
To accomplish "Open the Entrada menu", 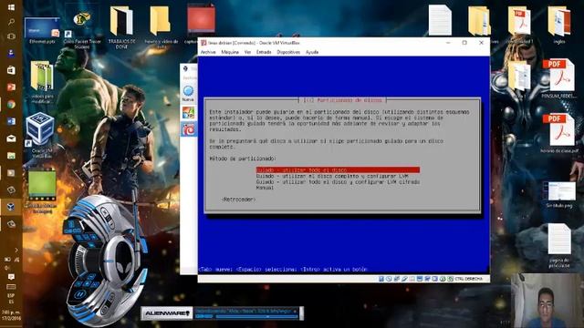I will click(264, 52).
